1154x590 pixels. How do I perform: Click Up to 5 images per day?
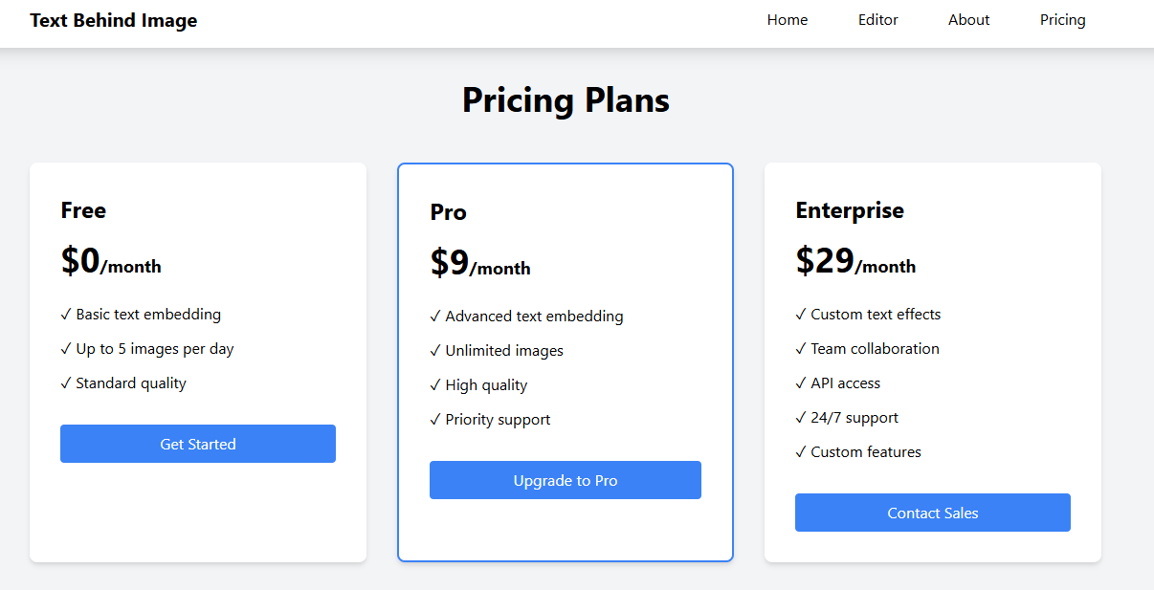[154, 349]
